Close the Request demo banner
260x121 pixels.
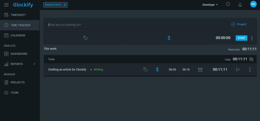pos(65,5)
